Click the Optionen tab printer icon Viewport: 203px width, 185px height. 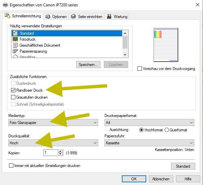pos(48,17)
